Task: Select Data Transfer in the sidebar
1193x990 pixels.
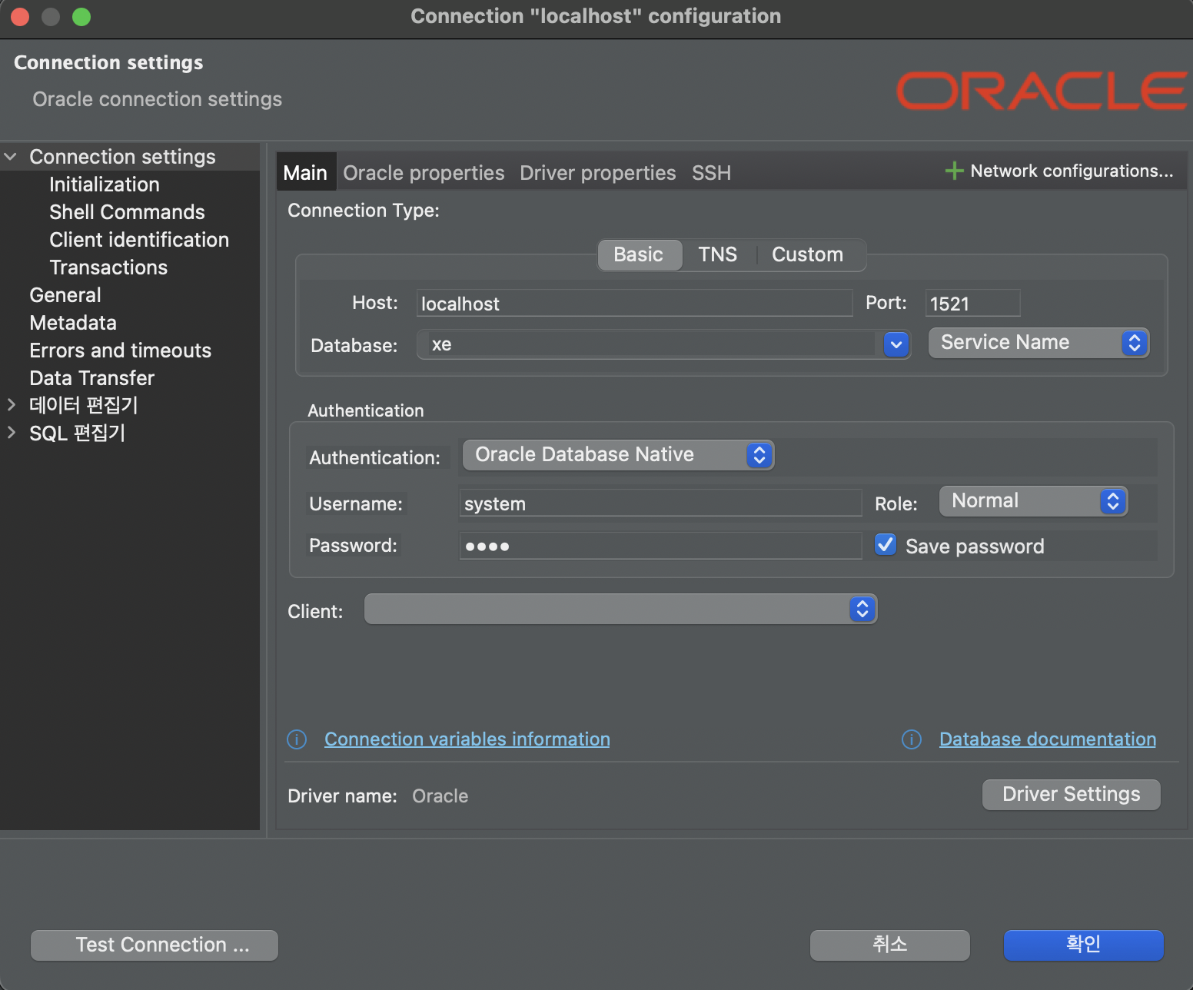Action: click(91, 378)
